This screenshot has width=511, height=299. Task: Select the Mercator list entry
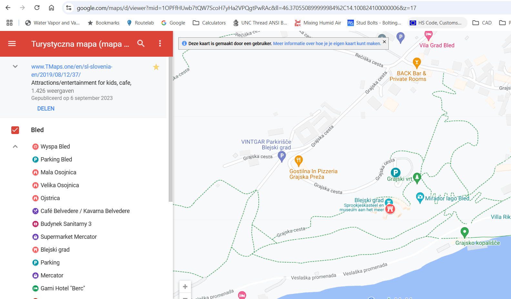point(52,275)
